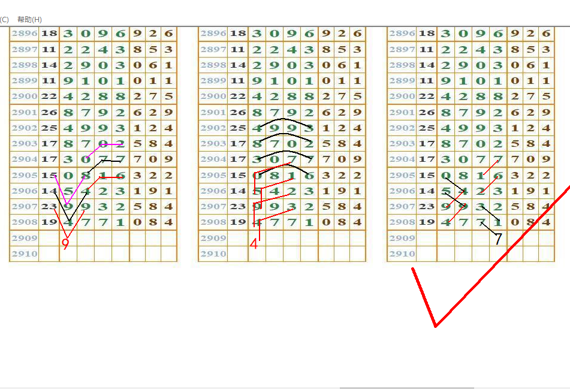The width and height of the screenshot is (570, 389).
Task: Select period 2906 in the third table
Action: click(402, 191)
